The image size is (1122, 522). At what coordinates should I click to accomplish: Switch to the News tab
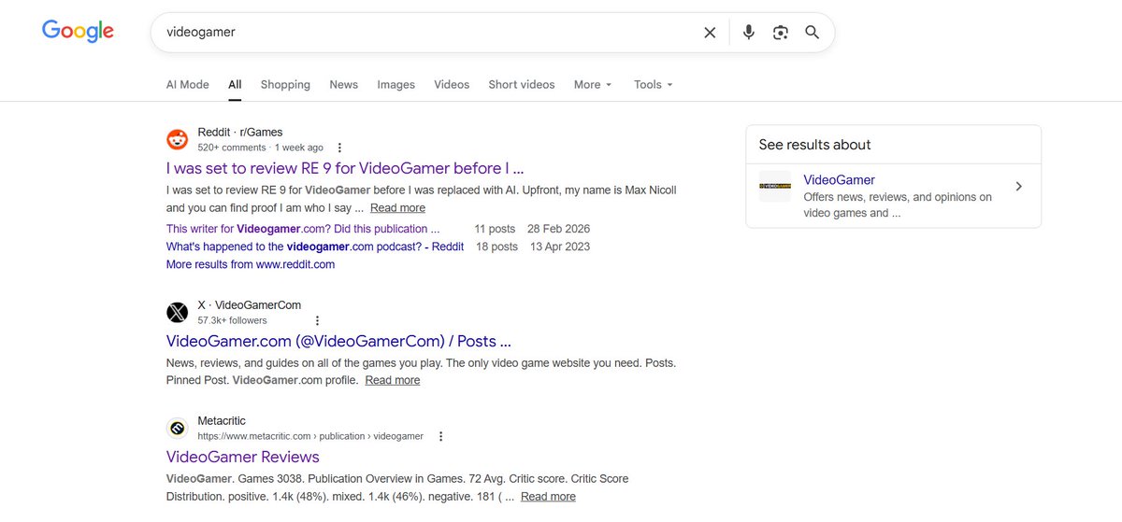point(343,84)
